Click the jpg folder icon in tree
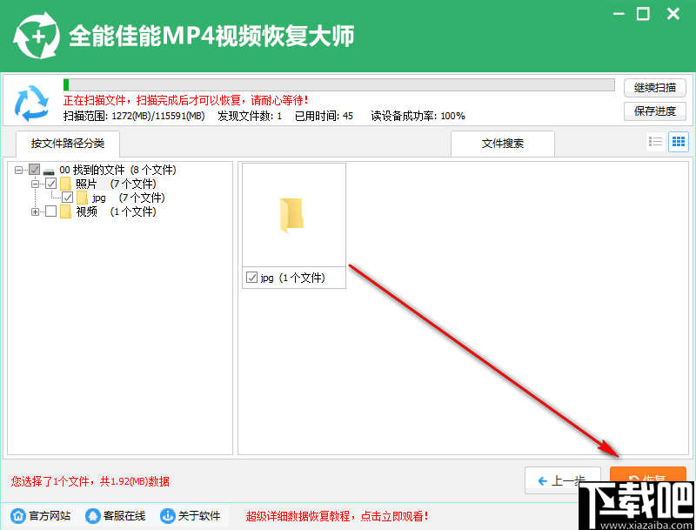Image resolution: width=696 pixels, height=530 pixels. pyautogui.click(x=82, y=198)
